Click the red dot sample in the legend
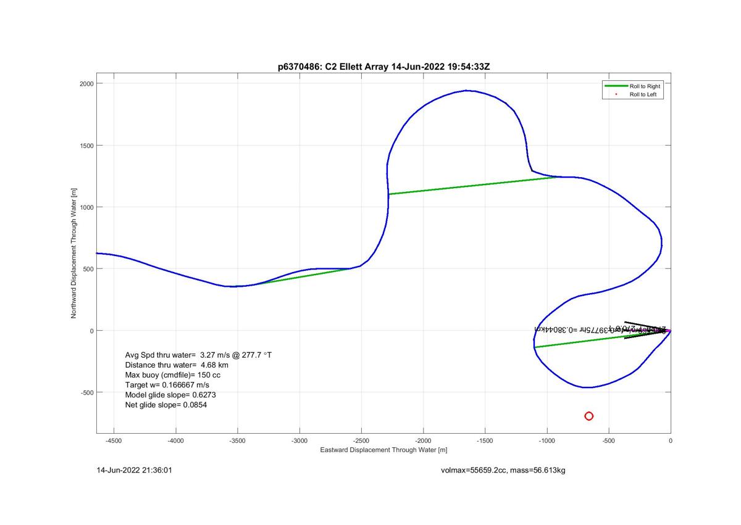The height and width of the screenshot is (525, 741). pos(616,94)
